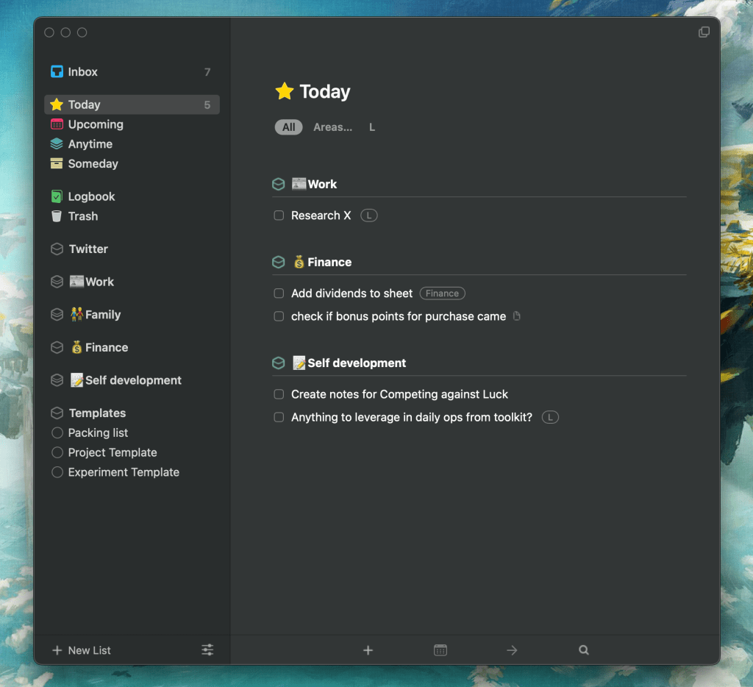
Task: Click the arrow (move) icon in the bottom toolbar
Action: [x=512, y=650]
